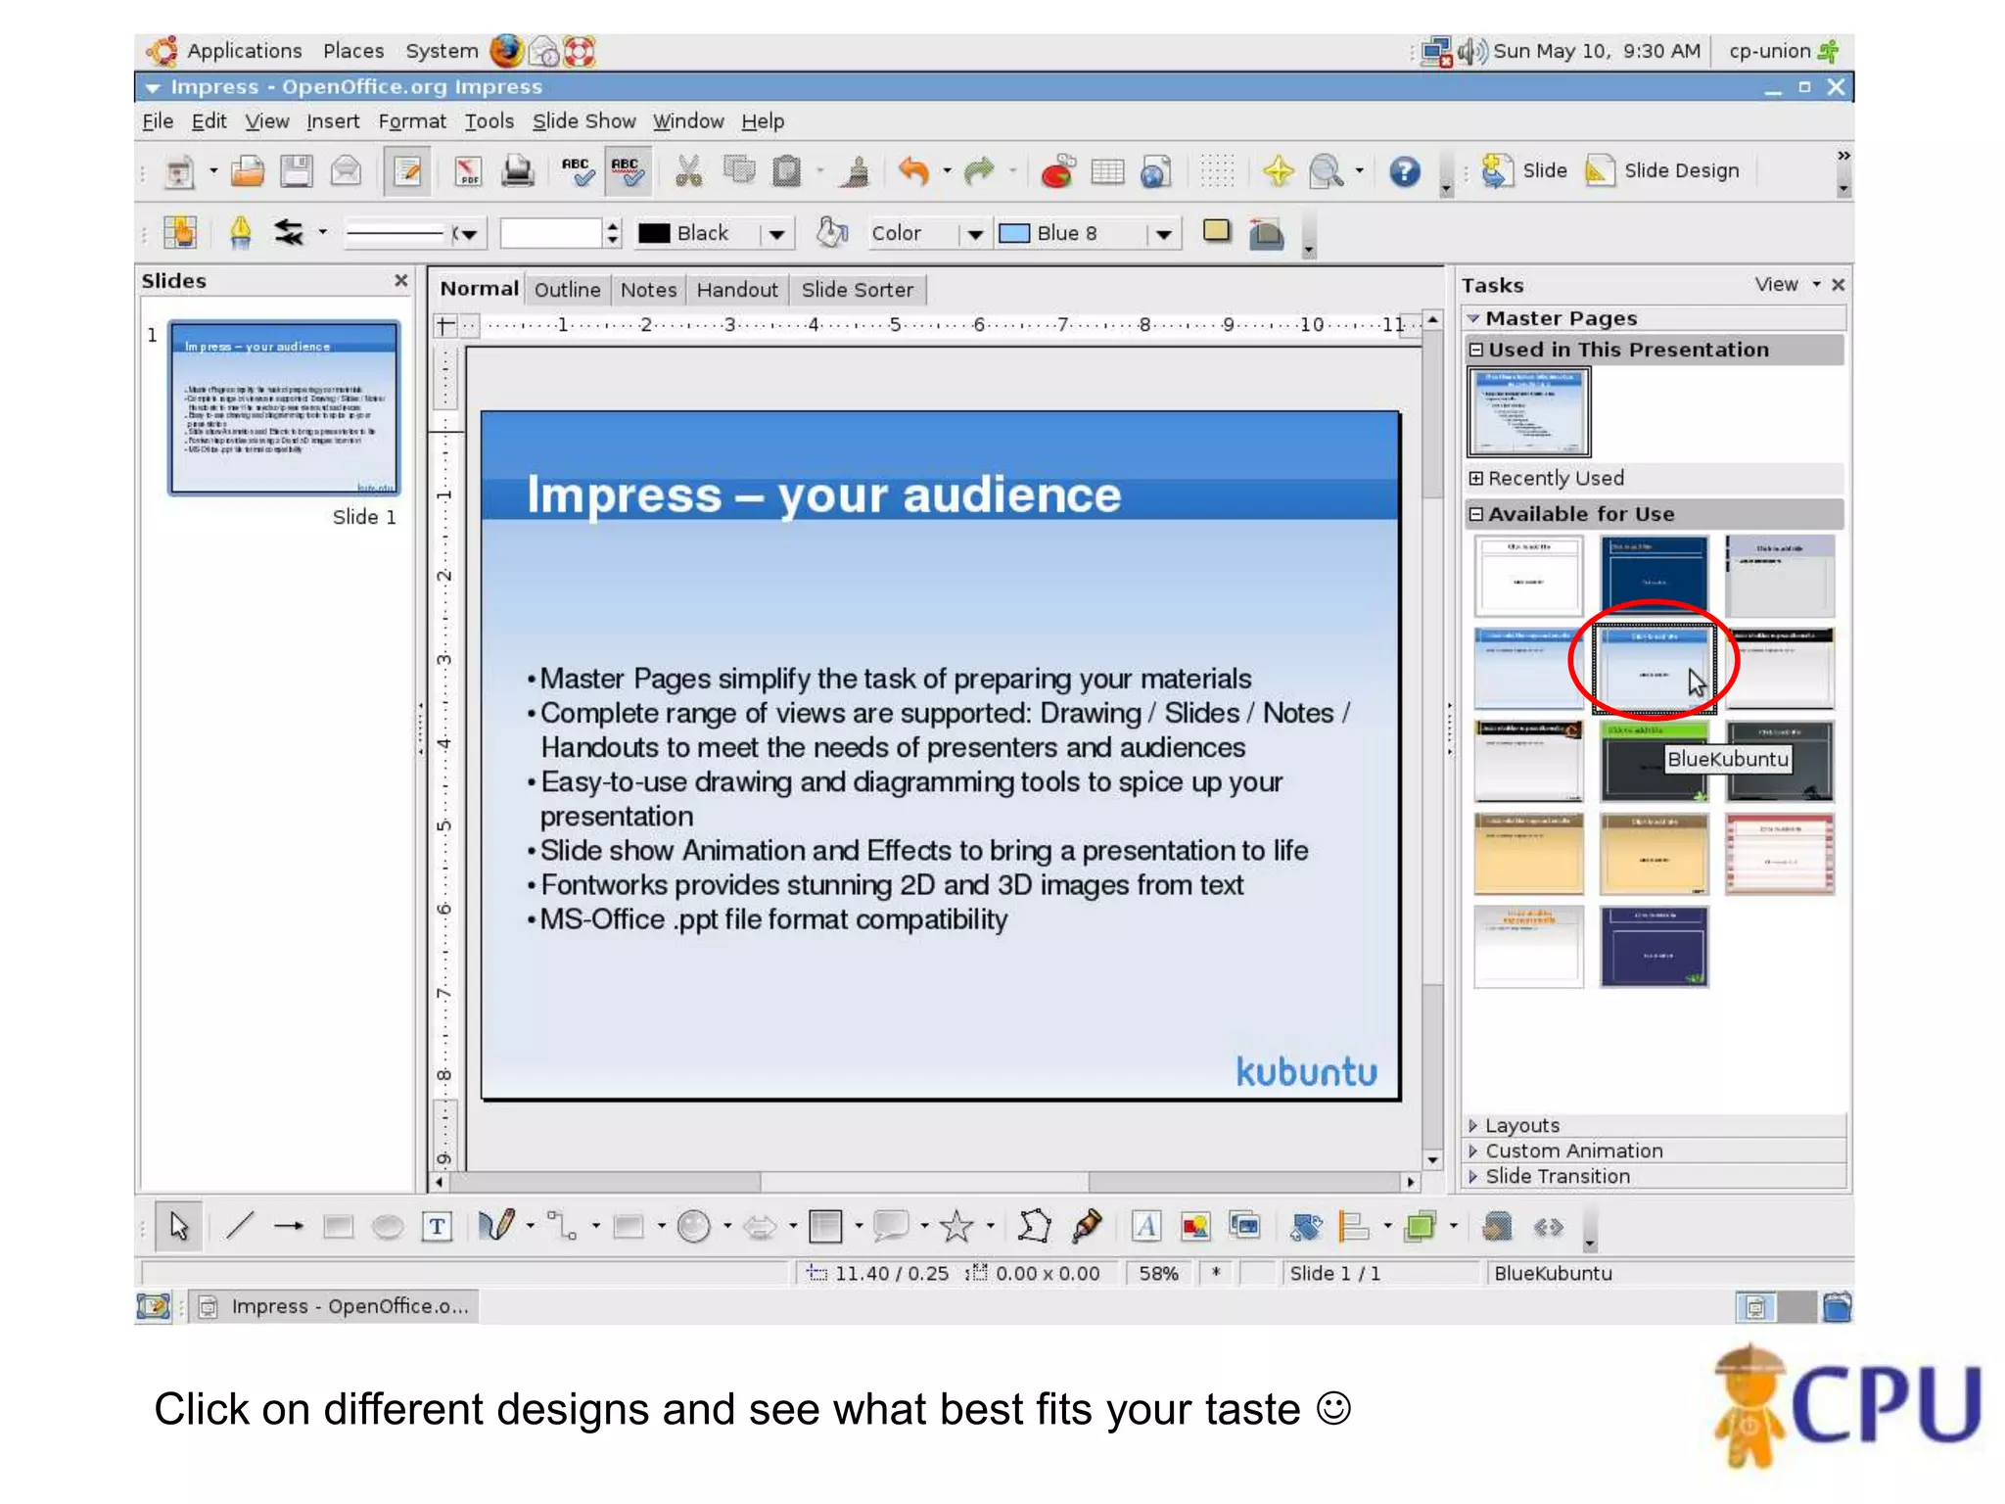Switch to the Handout tab
Screen dimensions: 2005x1504
click(737, 290)
